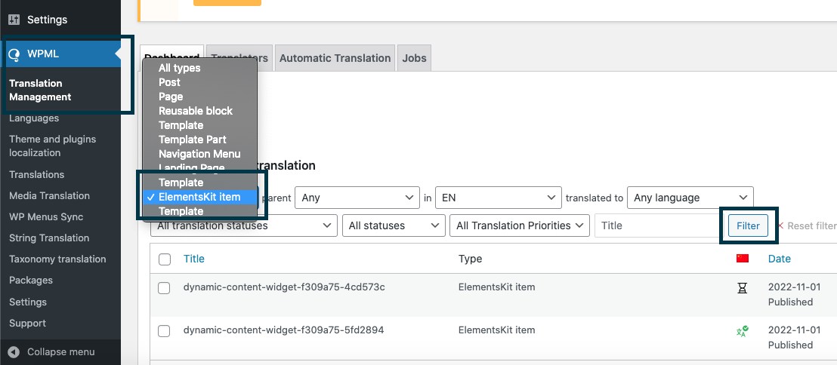Image resolution: width=837 pixels, height=365 pixels.
Task: Open the Settings sliders icon in sidebar
Action: (14, 20)
